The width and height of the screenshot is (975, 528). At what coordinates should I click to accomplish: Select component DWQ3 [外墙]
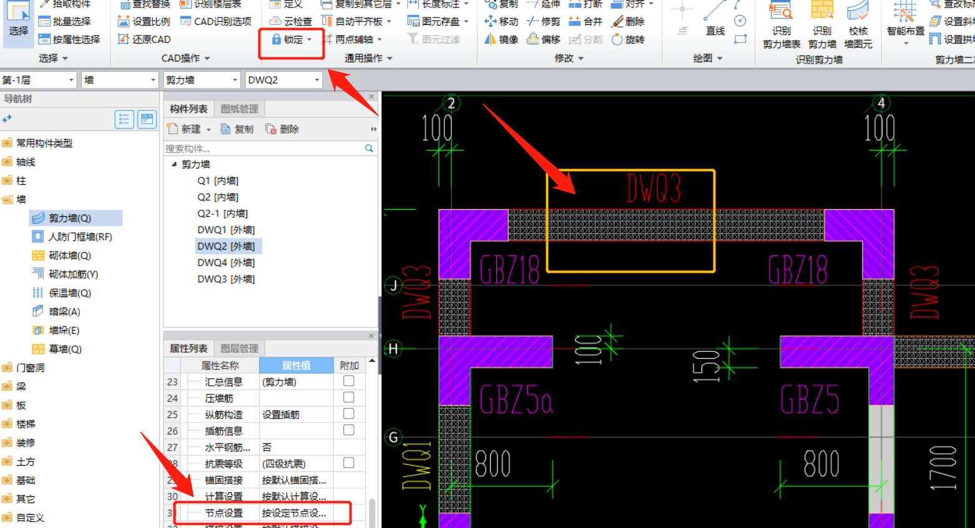226,279
